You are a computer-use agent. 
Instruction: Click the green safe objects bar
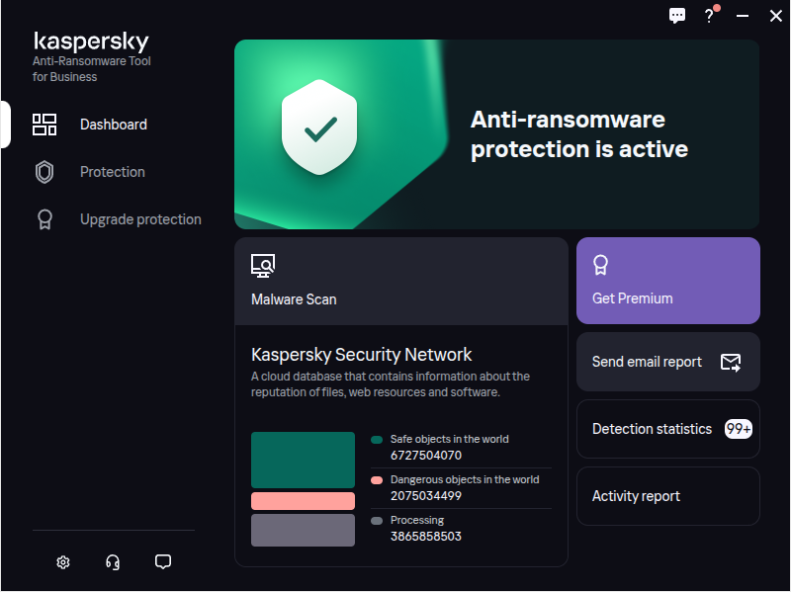coord(304,460)
